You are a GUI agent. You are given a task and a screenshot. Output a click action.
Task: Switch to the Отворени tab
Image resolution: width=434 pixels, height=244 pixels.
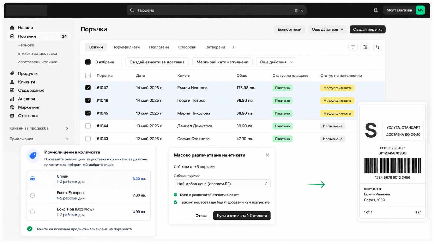[187, 47]
